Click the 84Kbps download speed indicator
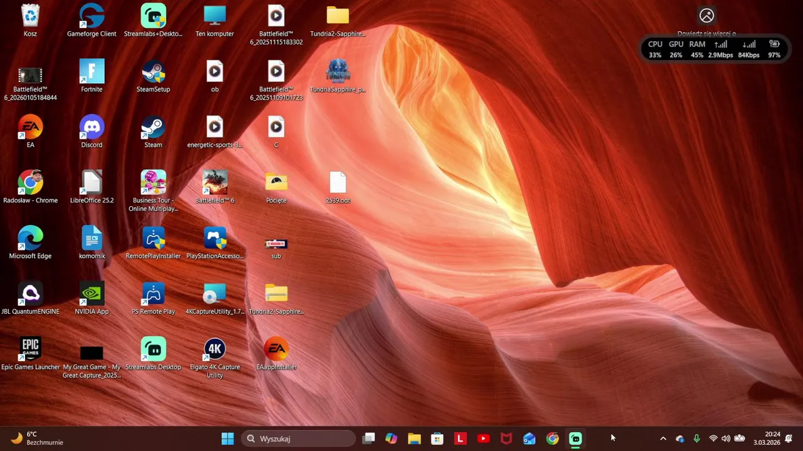 [x=749, y=49]
